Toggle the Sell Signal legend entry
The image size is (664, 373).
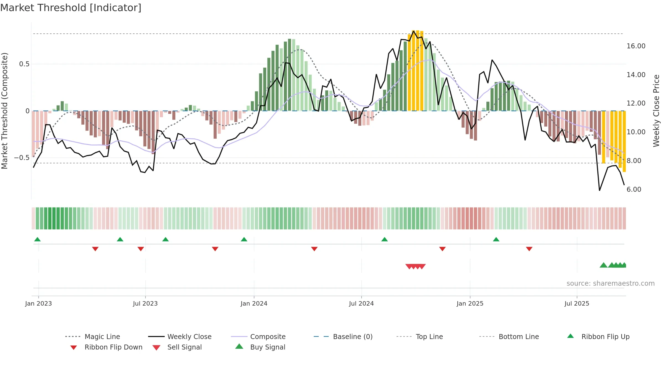177,347
